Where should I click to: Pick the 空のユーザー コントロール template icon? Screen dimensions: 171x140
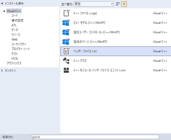point(66,32)
